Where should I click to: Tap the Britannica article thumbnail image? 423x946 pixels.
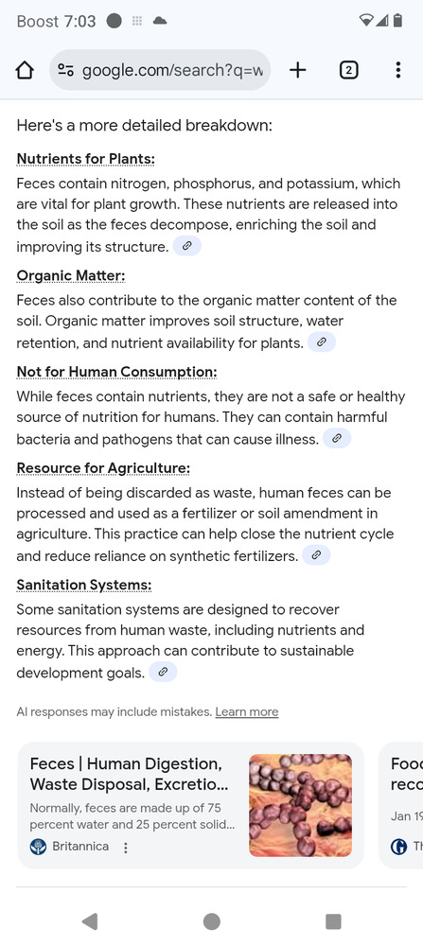pos(301,805)
